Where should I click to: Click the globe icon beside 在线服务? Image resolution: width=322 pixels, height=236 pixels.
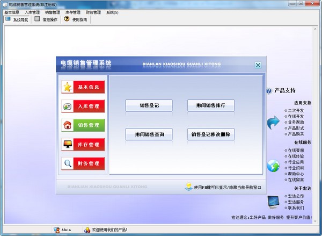point(274,166)
